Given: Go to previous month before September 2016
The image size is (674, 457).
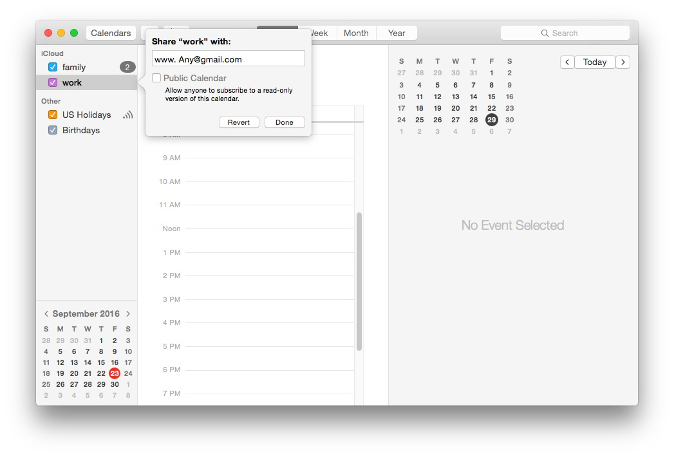Looking at the screenshot, I should [x=46, y=314].
